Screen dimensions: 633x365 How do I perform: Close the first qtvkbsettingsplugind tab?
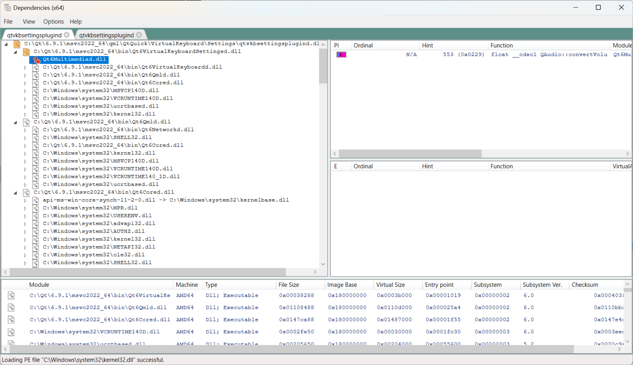[x=67, y=35]
